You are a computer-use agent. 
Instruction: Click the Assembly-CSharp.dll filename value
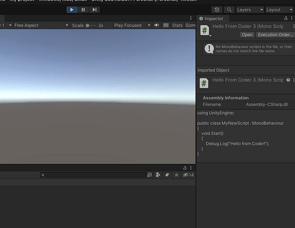pyautogui.click(x=267, y=104)
